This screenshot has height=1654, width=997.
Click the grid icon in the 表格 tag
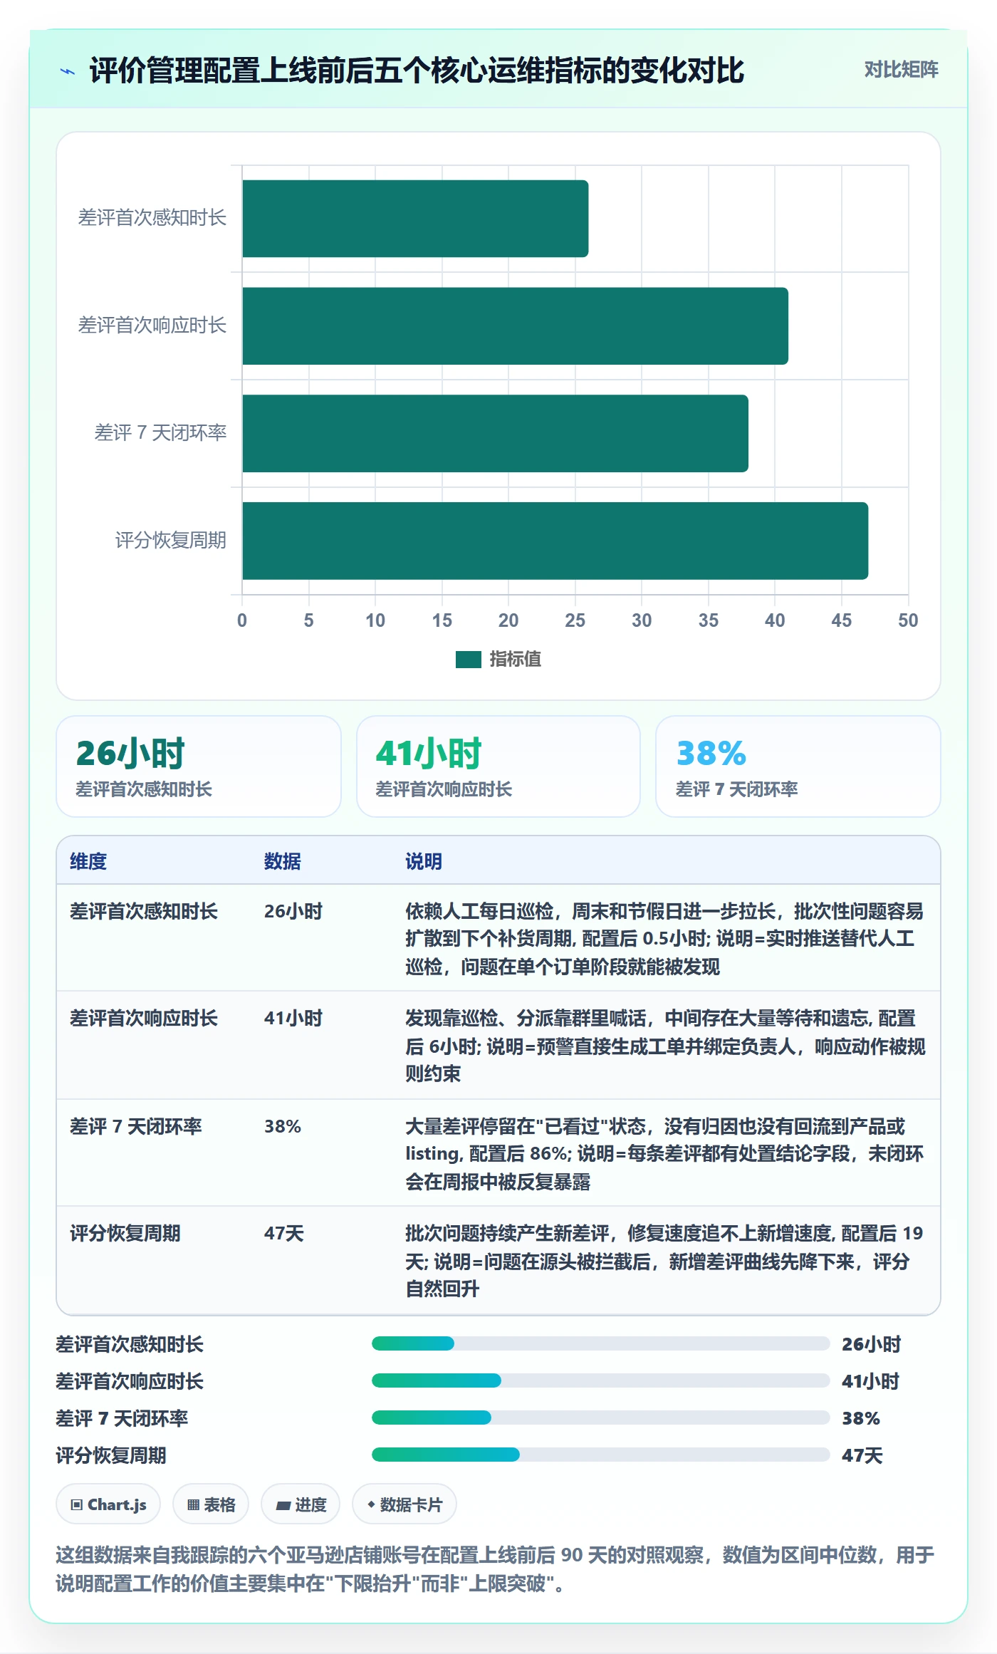(x=193, y=1505)
